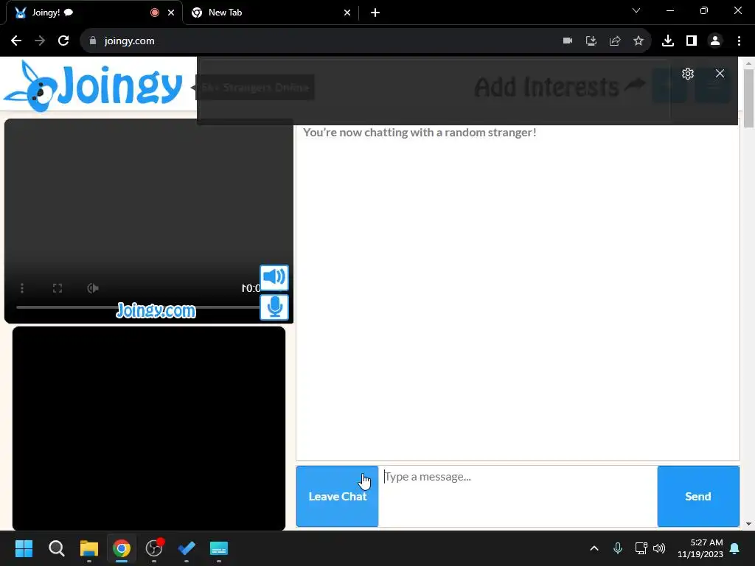This screenshot has height=566, width=755.
Task: Close the dark overlay panel
Action: (x=720, y=74)
